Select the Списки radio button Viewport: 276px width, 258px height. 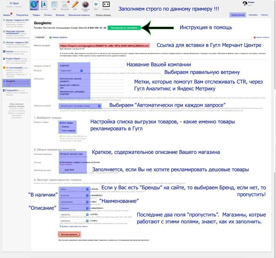tap(61, 127)
